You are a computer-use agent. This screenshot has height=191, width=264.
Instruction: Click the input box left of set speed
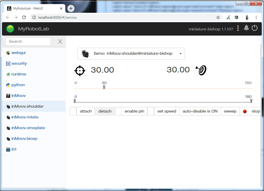pyautogui.click(x=151, y=111)
